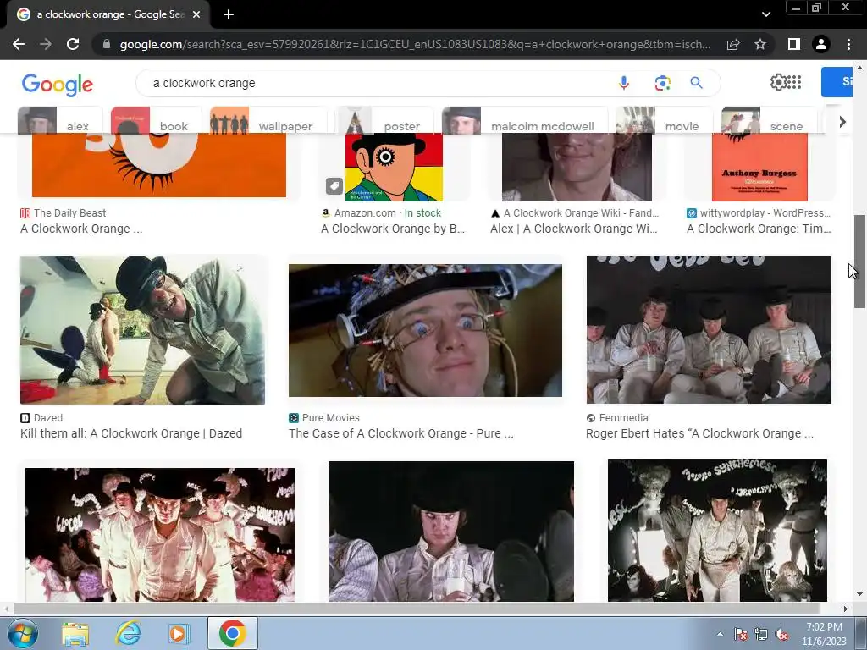The width and height of the screenshot is (867, 650).
Task: Open 'Roger Ebert Hates "A Clockwork Orange ...'
Action: 699,433
